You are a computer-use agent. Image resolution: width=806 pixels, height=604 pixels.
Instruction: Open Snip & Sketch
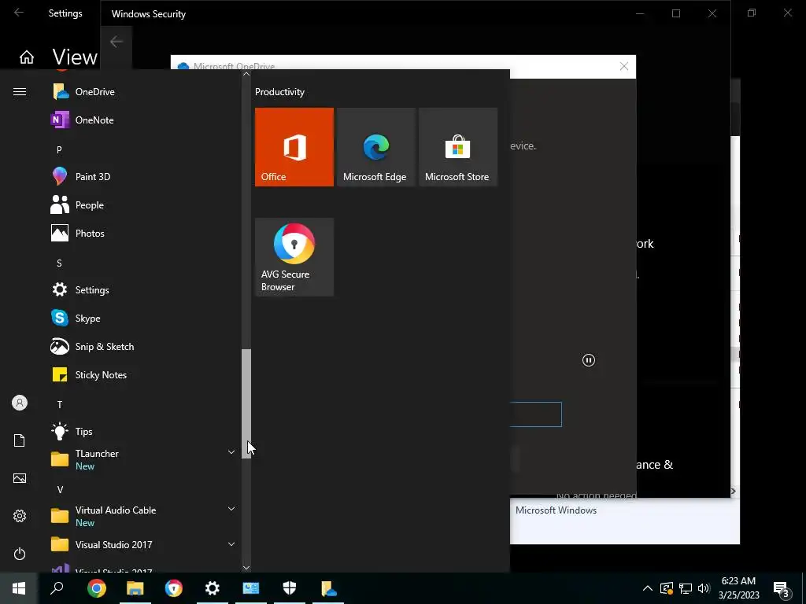click(144, 347)
